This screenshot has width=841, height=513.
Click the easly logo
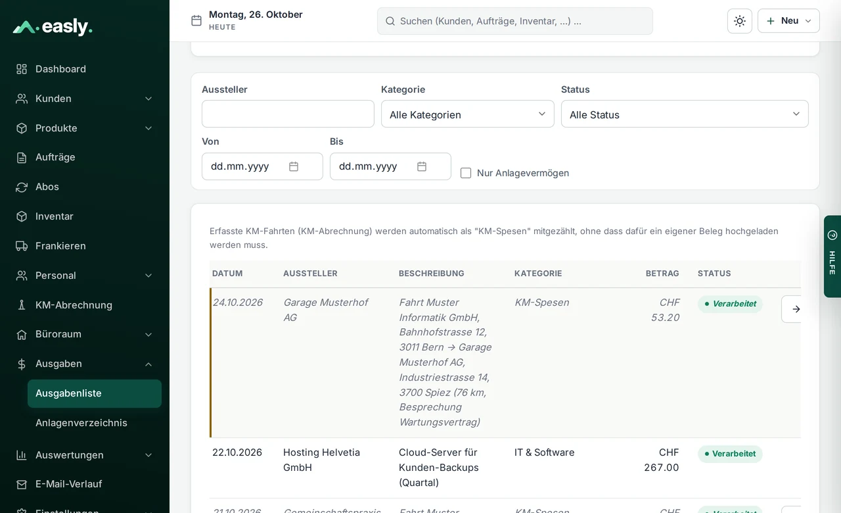point(53,27)
